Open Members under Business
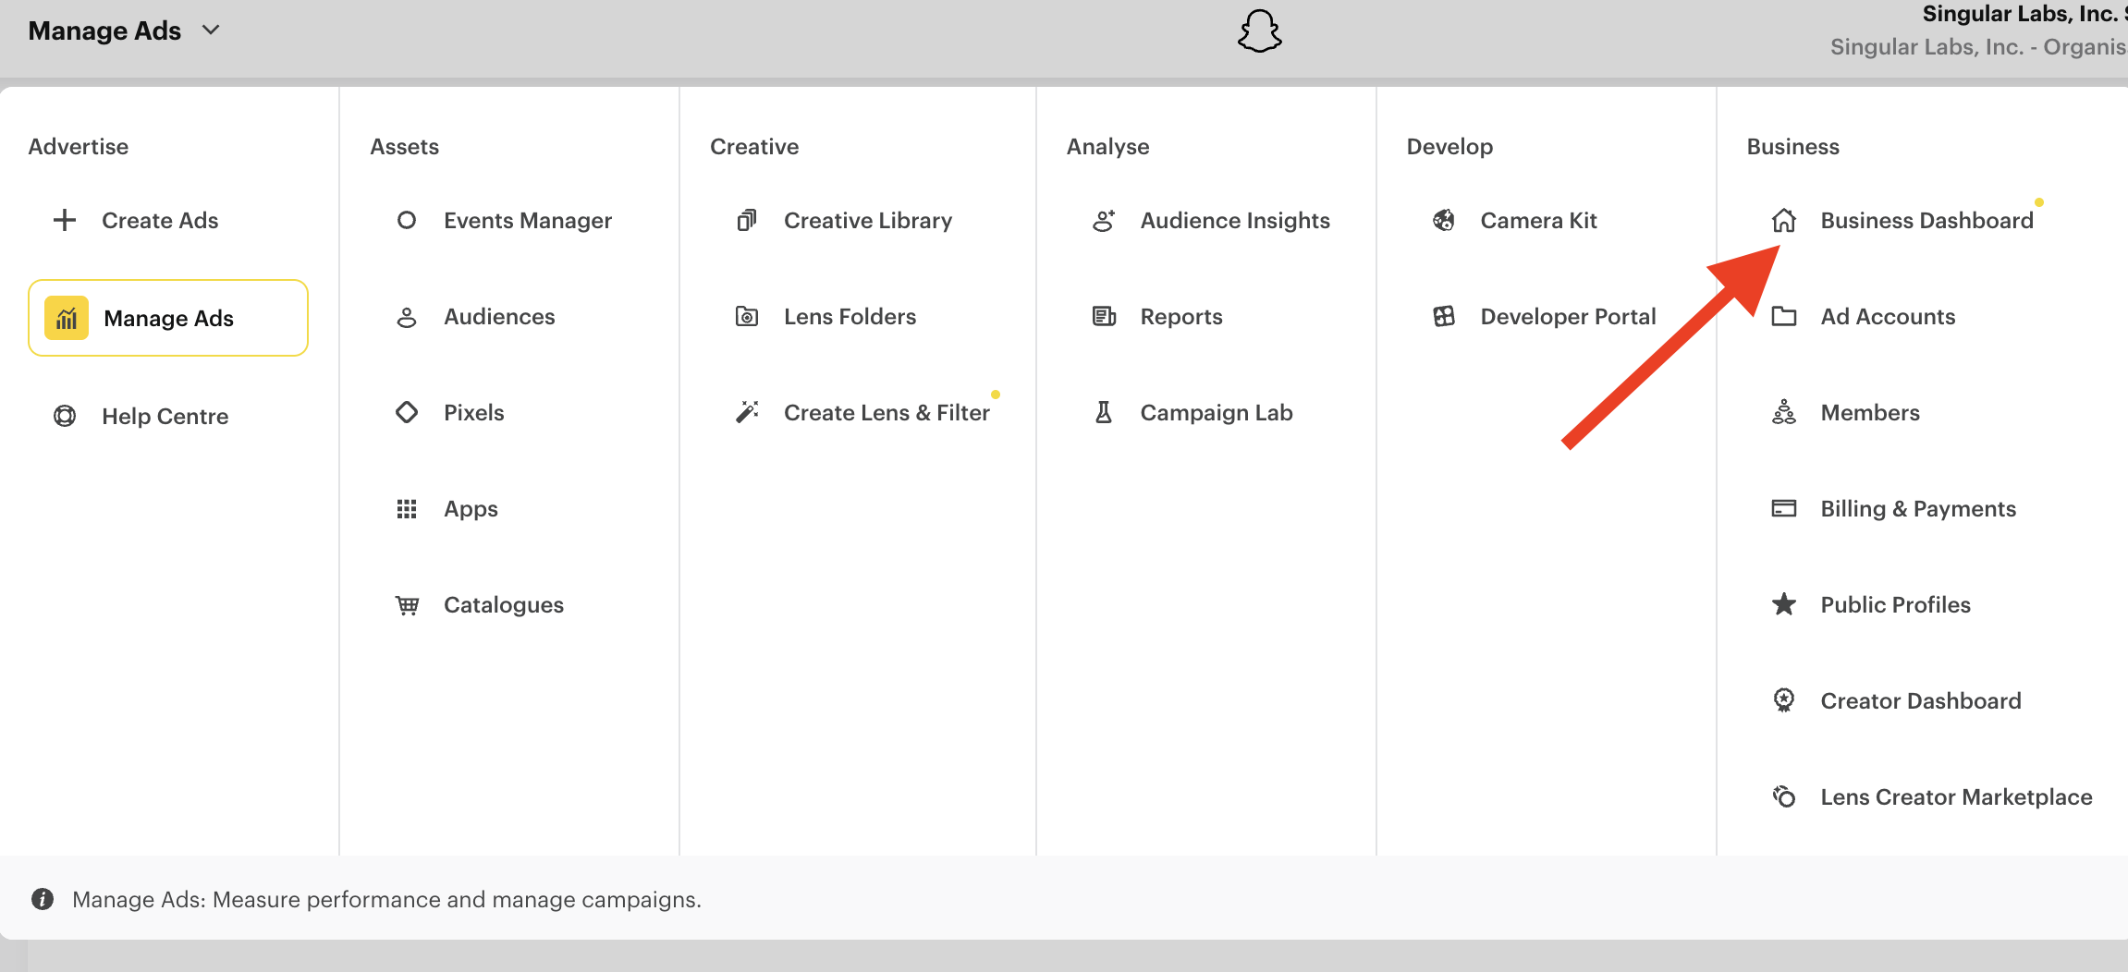 click(x=1870, y=413)
